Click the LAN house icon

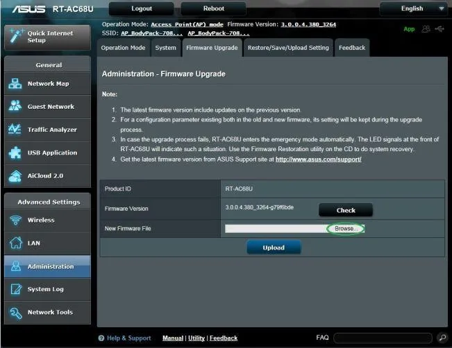(15, 243)
